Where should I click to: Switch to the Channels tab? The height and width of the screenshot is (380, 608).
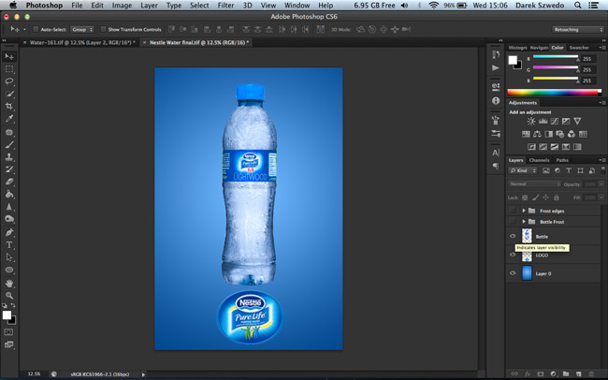pos(539,160)
